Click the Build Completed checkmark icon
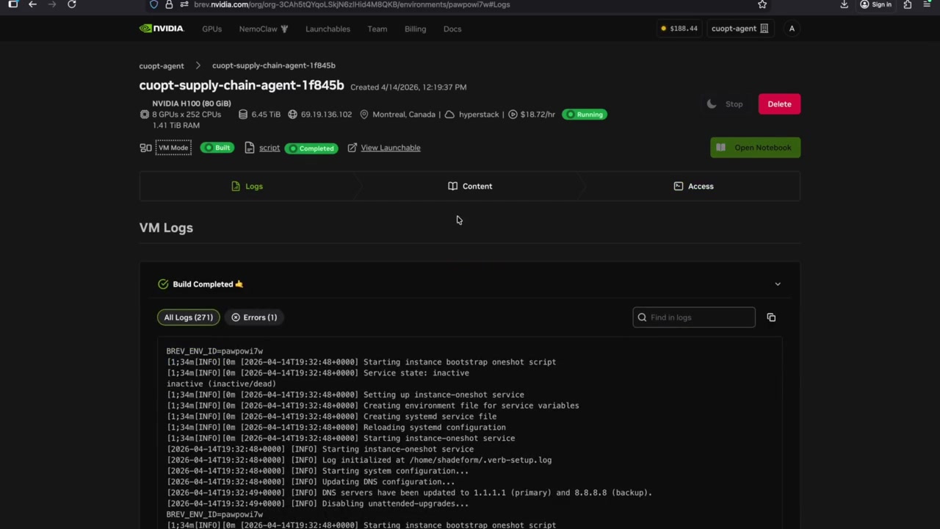This screenshot has width=940, height=529. click(163, 284)
